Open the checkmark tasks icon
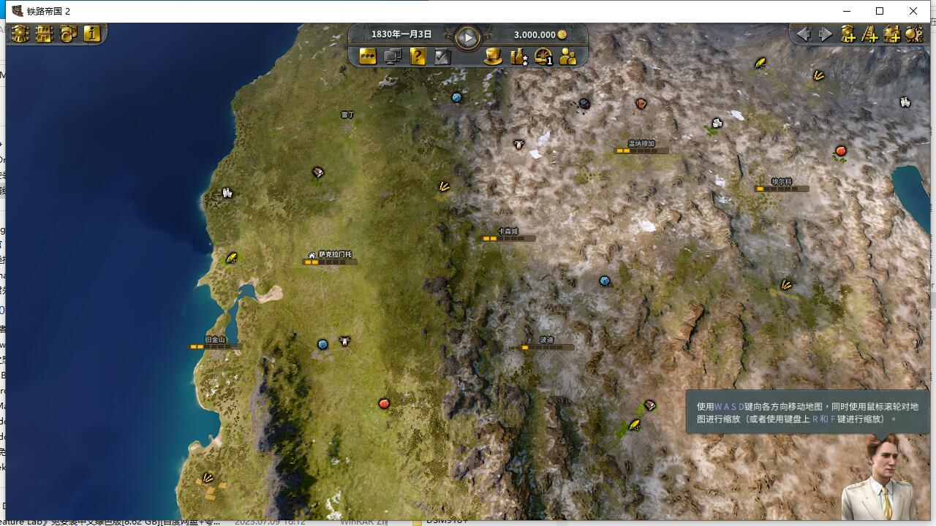Screen dimensions: 936x526 coord(442,56)
